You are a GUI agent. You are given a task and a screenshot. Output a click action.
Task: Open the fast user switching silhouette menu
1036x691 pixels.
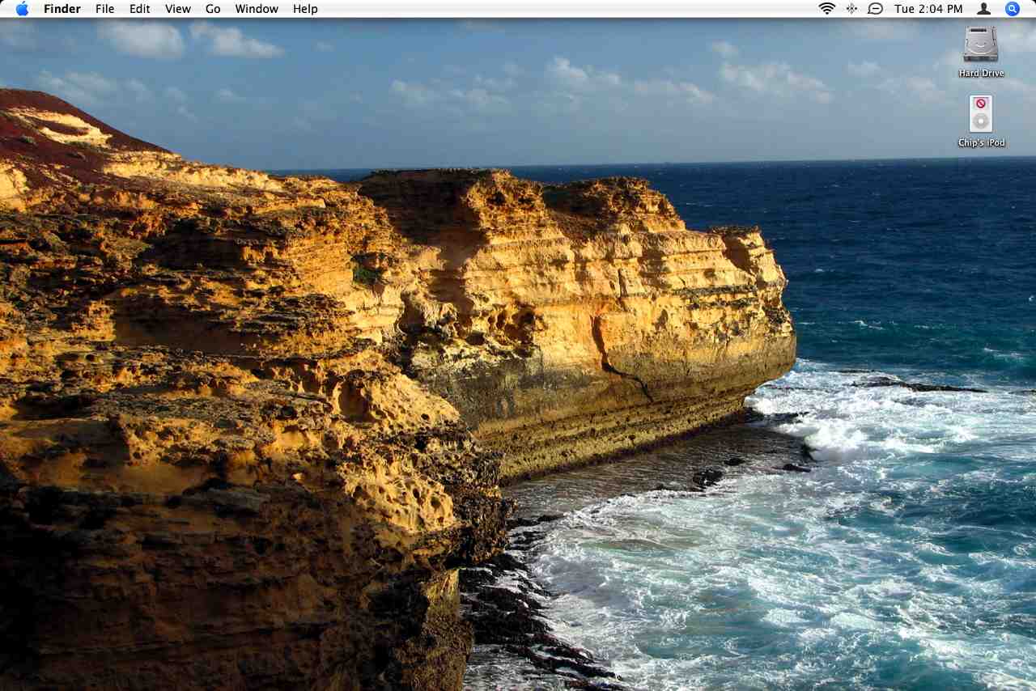coord(983,9)
